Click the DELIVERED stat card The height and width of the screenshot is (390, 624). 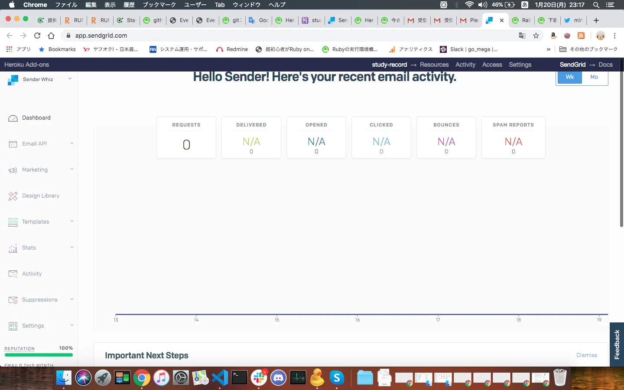(251, 137)
